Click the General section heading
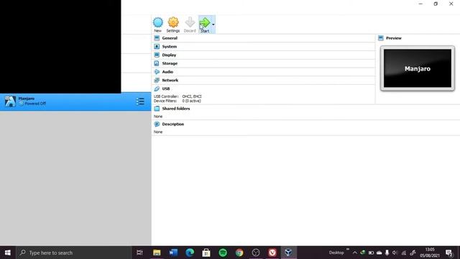 point(170,38)
